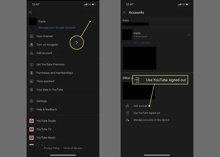Turn on Incognito mode entry
Screen dimensions: 220x157
47,45
